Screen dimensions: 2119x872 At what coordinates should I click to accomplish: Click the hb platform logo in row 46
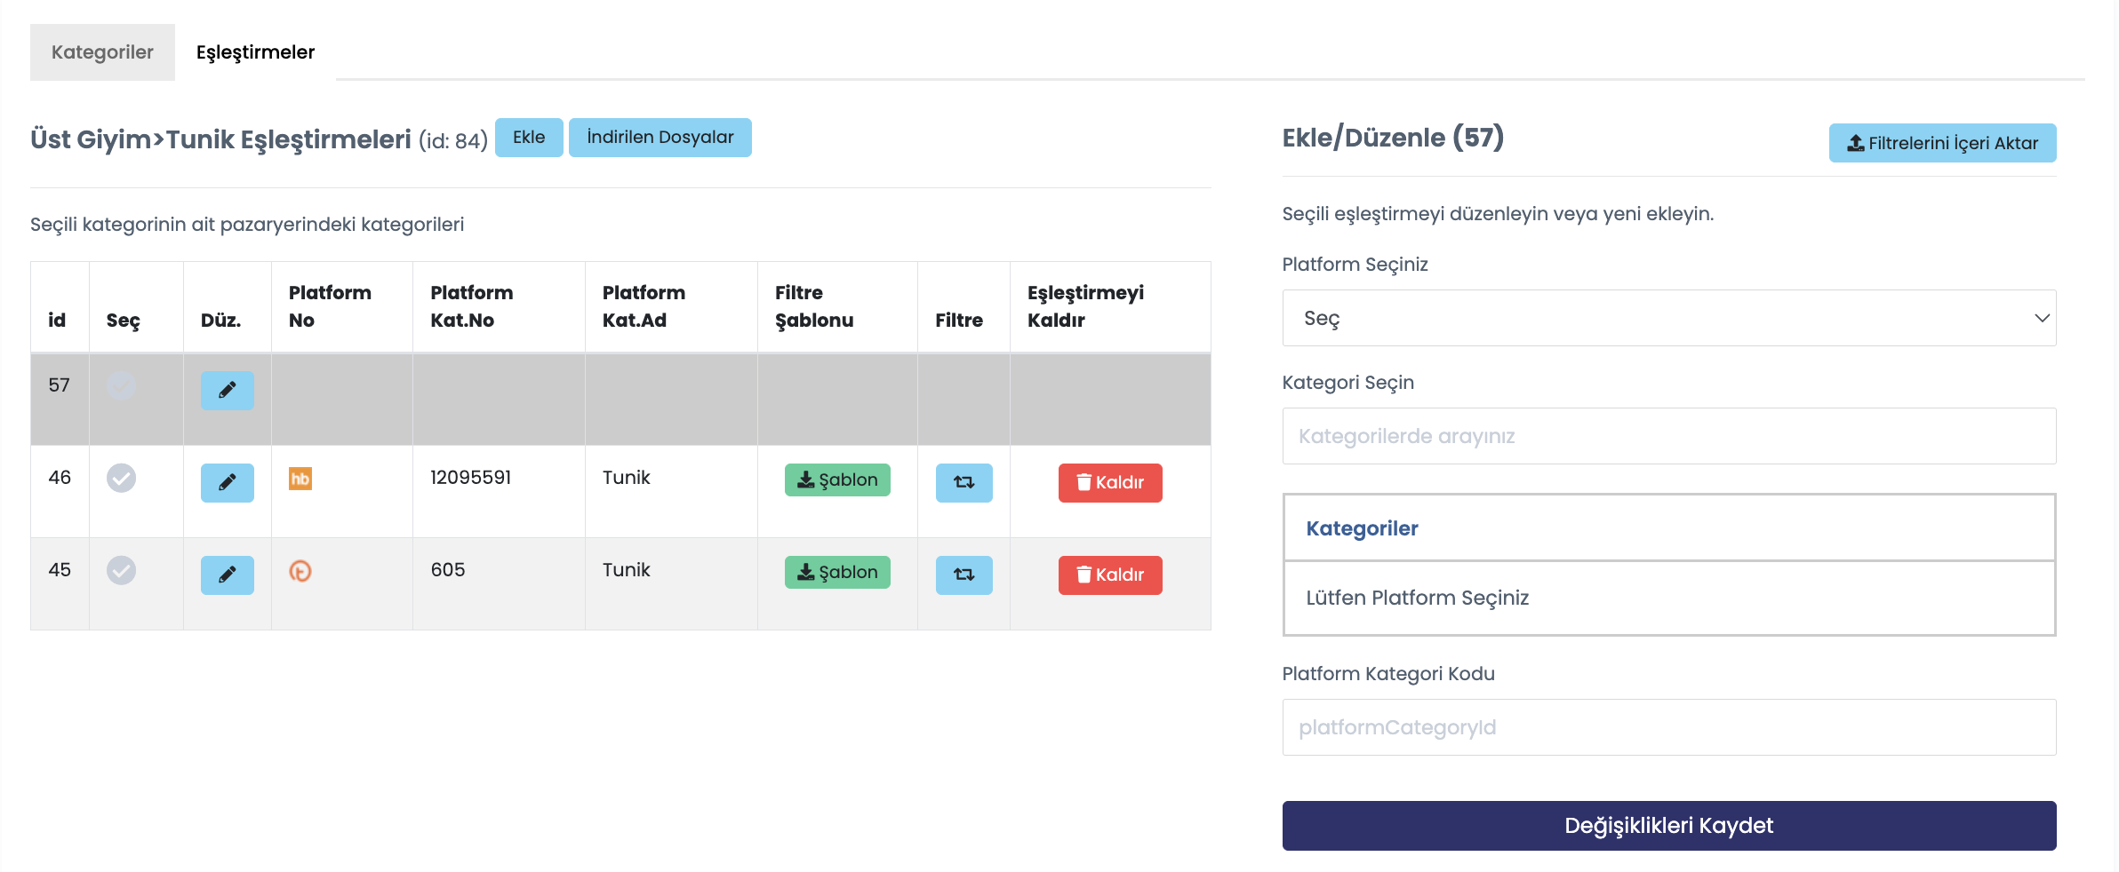tap(300, 479)
